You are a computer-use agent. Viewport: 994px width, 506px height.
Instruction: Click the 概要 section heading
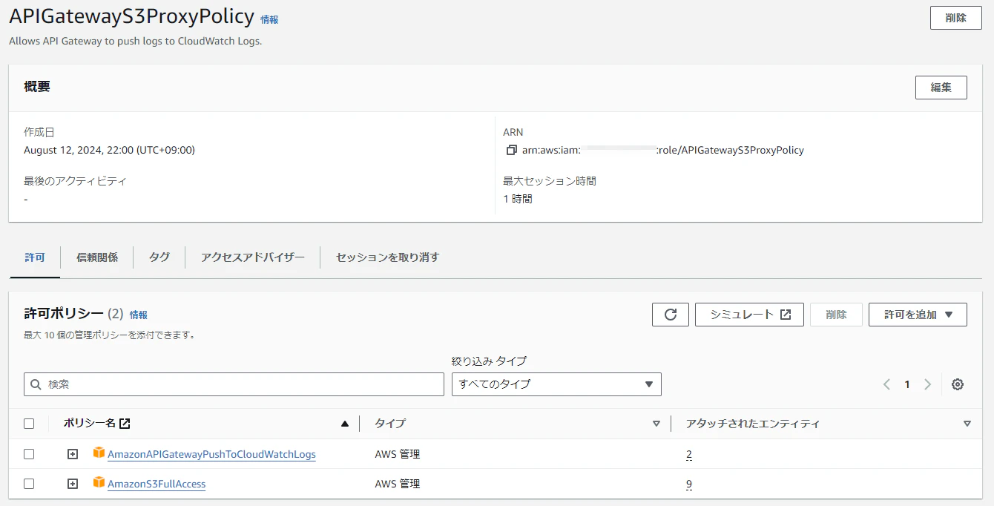point(37,87)
